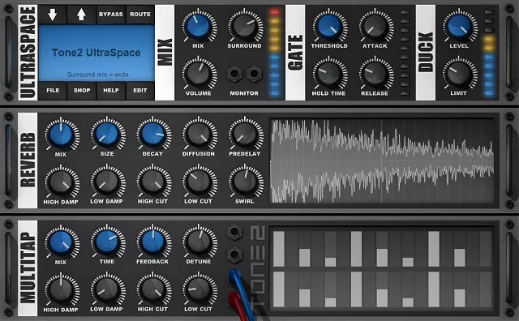Click the VOLUME knob
This screenshot has width=519, height=321.
coord(198,74)
